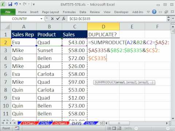Expand the Name Box function dropdown arrow
The height and width of the screenshot is (131, 175).
[x=41, y=19]
